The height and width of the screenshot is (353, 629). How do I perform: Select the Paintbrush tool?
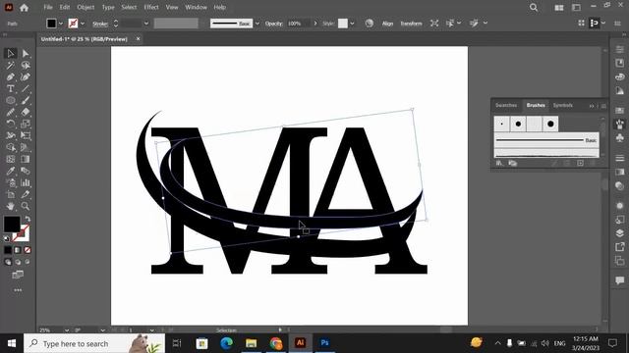[26, 100]
